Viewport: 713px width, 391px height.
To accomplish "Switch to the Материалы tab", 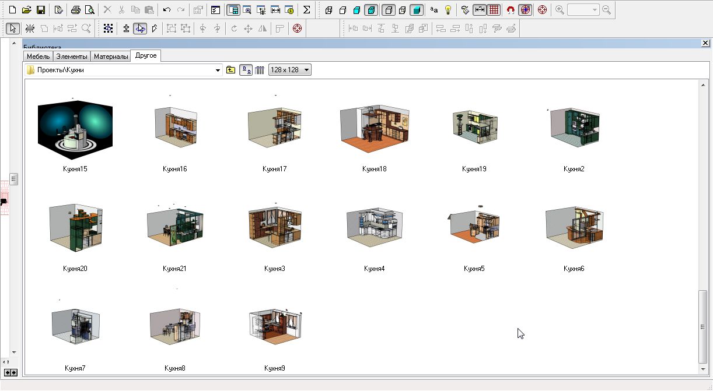I will [x=110, y=57].
